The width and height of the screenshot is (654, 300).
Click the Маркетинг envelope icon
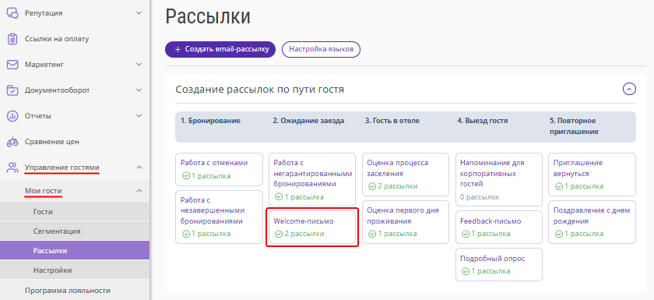[x=12, y=65]
